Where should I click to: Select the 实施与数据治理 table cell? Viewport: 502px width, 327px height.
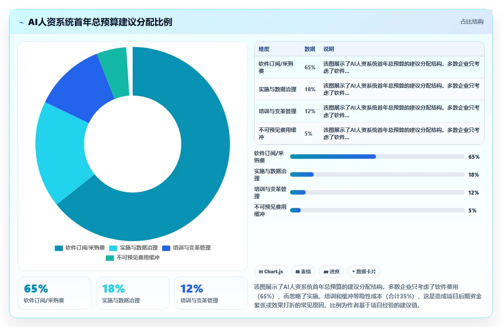[277, 89]
